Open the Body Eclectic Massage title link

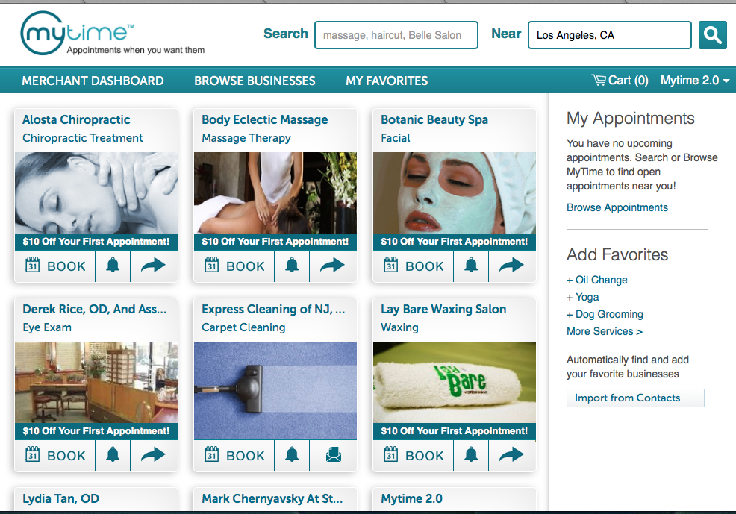265,119
